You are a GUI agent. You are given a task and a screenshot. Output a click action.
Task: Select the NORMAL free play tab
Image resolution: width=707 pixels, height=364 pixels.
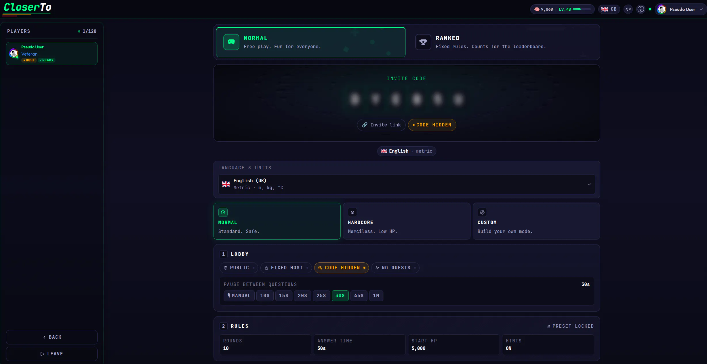[311, 42]
